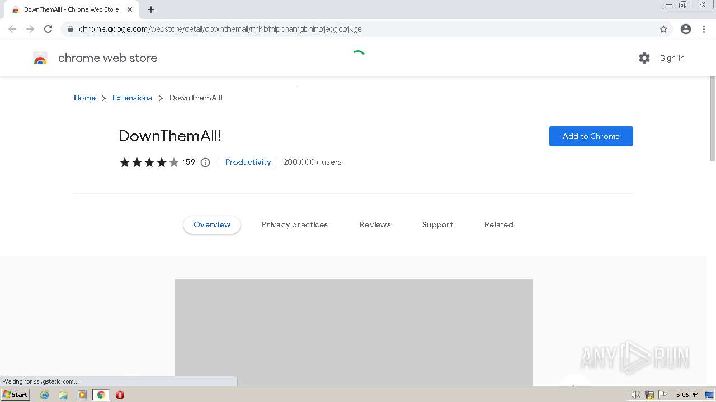Open Windows Explorer folder in taskbar
This screenshot has width=716, height=402.
[63, 395]
